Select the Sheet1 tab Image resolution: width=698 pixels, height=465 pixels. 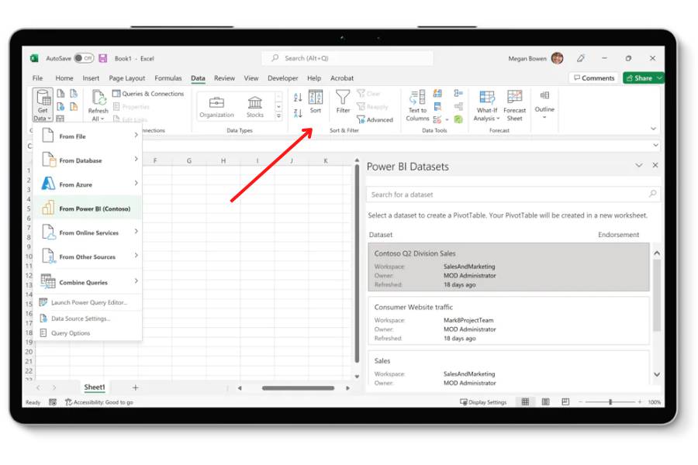pos(95,387)
